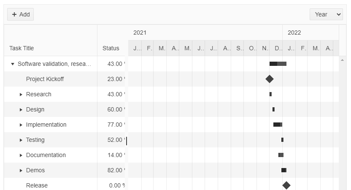The width and height of the screenshot is (351, 190).
Task: Select the Project Kickoff task row
Action: [45, 79]
